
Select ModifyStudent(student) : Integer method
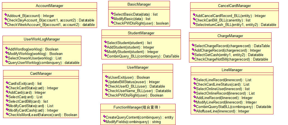[x=133, y=52]
